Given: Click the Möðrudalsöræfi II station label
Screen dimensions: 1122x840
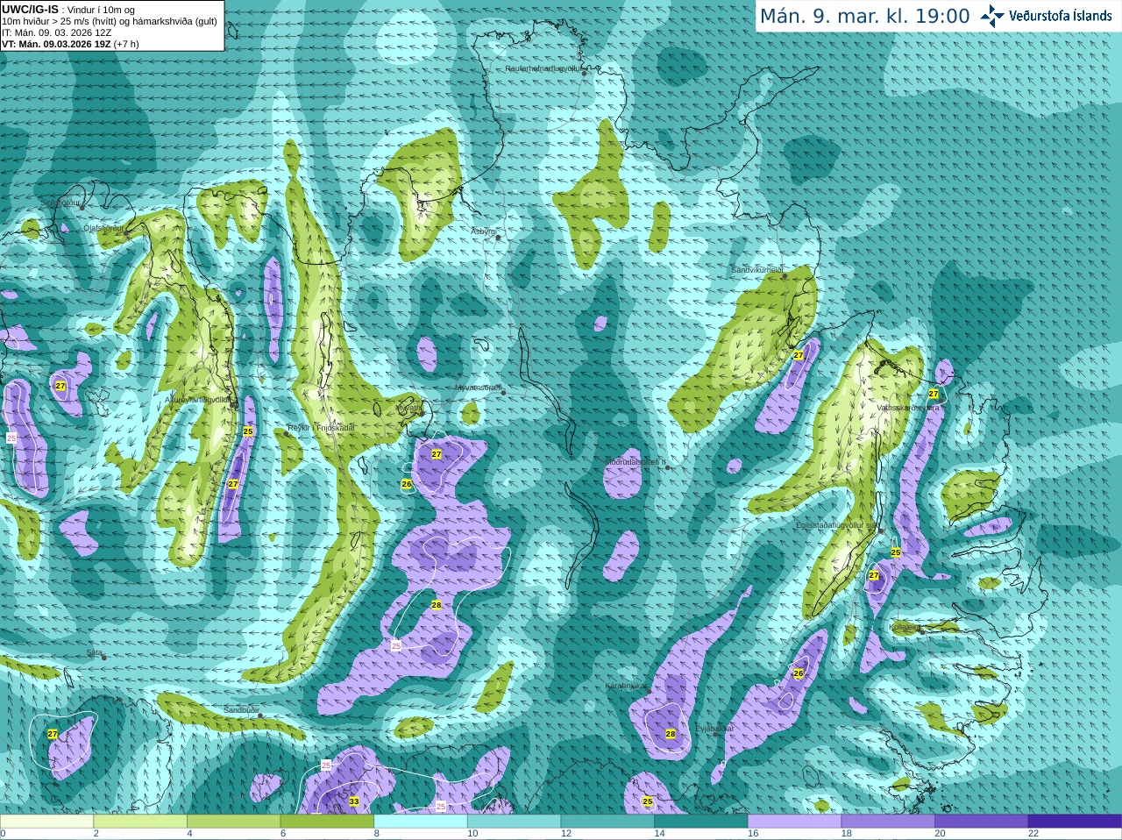Looking at the screenshot, I should (x=636, y=462).
